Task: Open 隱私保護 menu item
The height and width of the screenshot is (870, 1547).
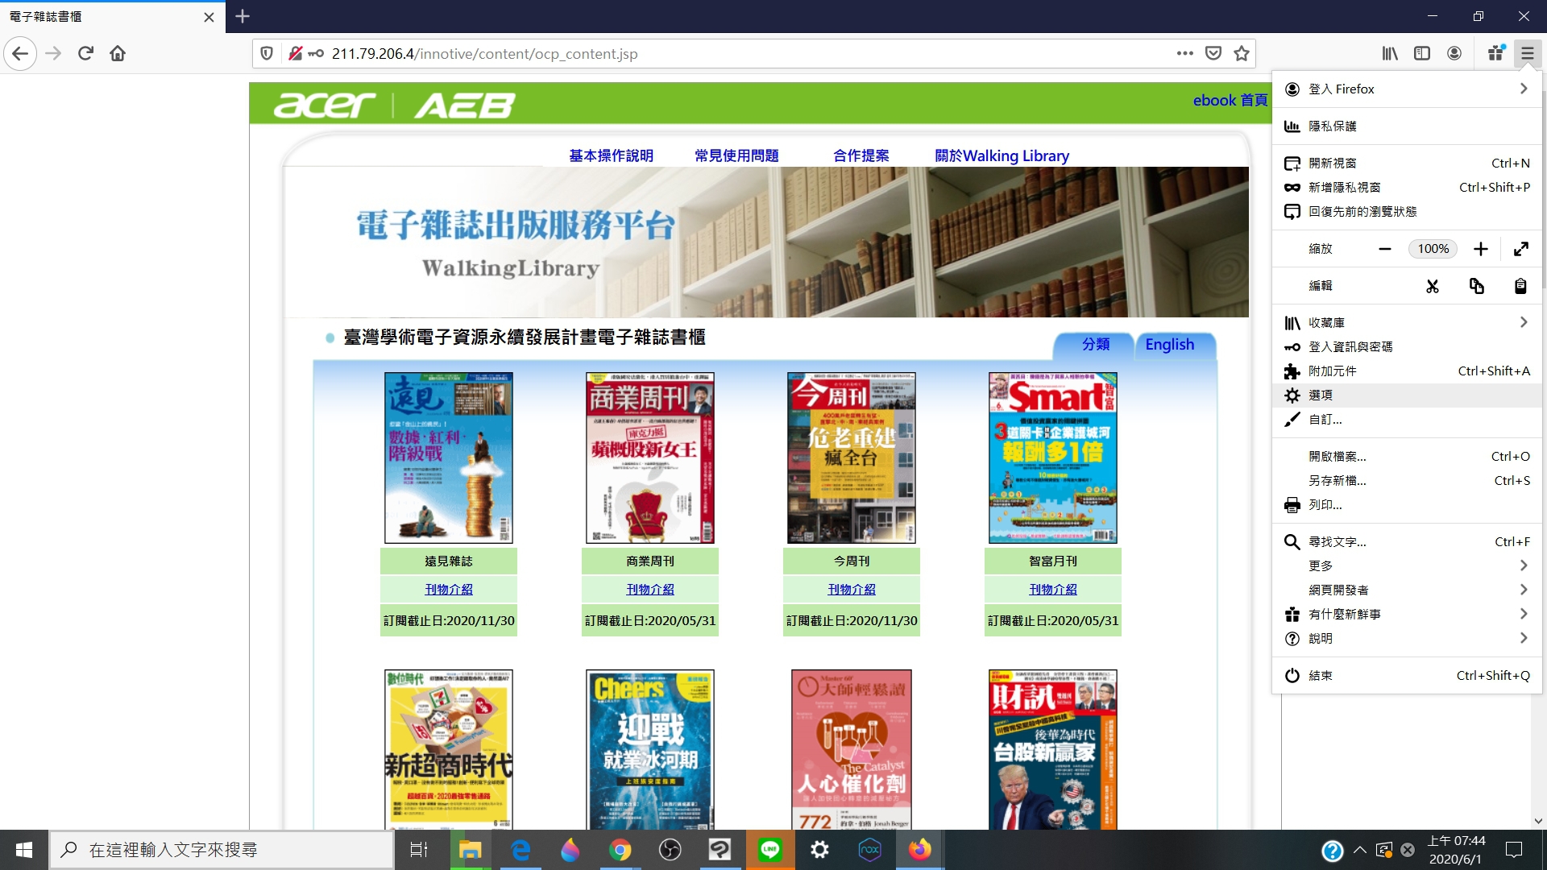Action: click(x=1407, y=126)
